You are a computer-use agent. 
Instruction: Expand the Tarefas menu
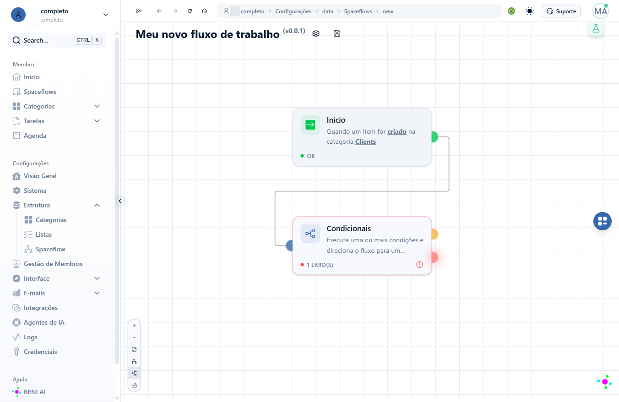[x=97, y=121]
